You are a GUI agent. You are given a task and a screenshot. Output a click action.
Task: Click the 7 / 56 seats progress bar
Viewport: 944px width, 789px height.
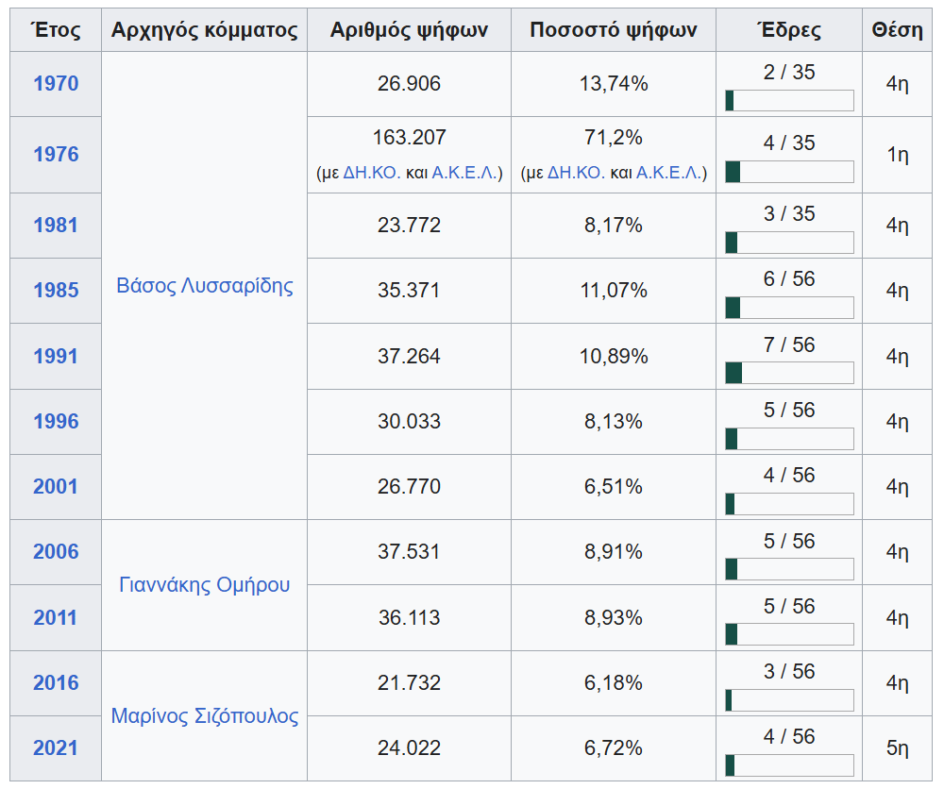[x=789, y=373]
